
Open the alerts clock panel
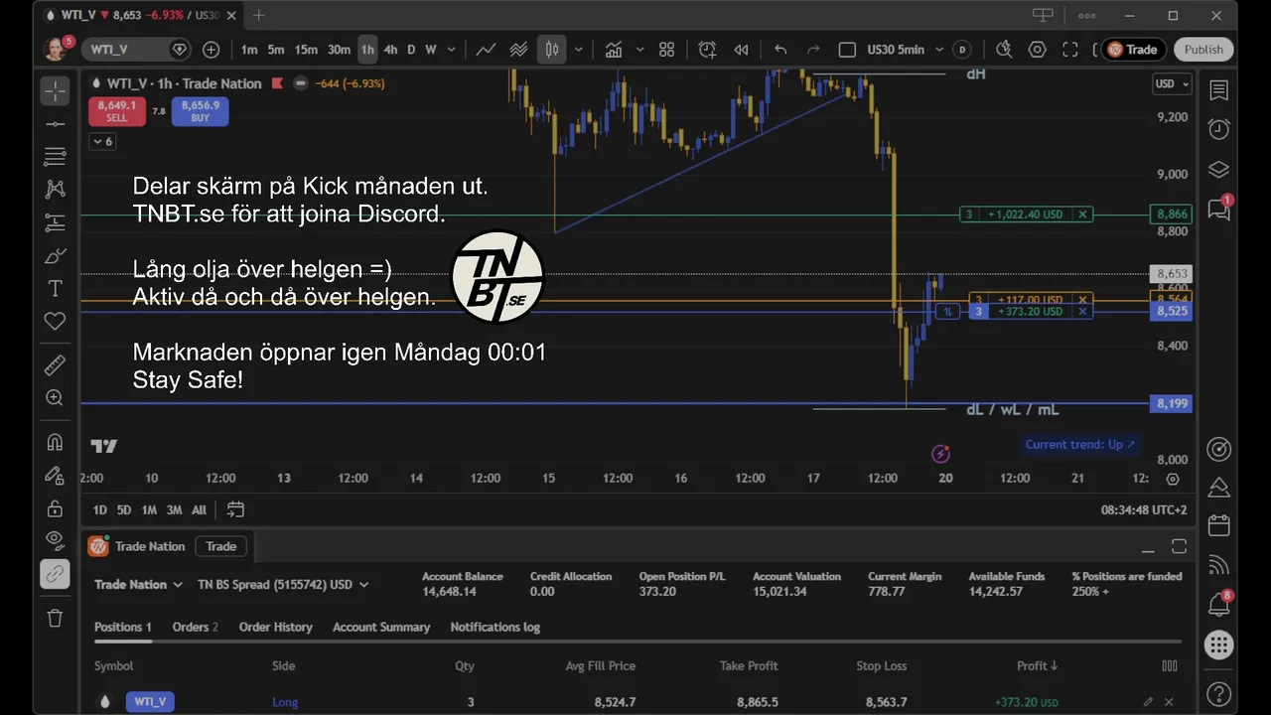(x=1218, y=129)
